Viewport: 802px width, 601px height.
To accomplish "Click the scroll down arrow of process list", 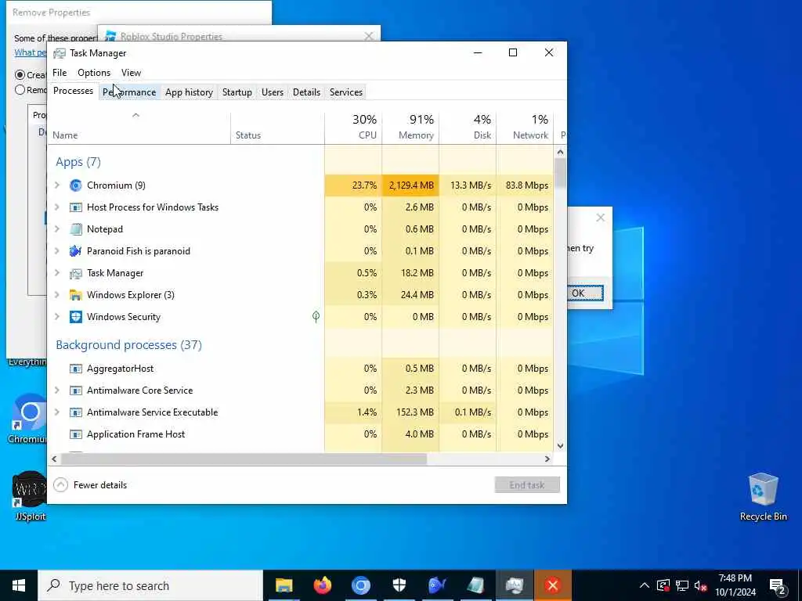I will (561, 445).
